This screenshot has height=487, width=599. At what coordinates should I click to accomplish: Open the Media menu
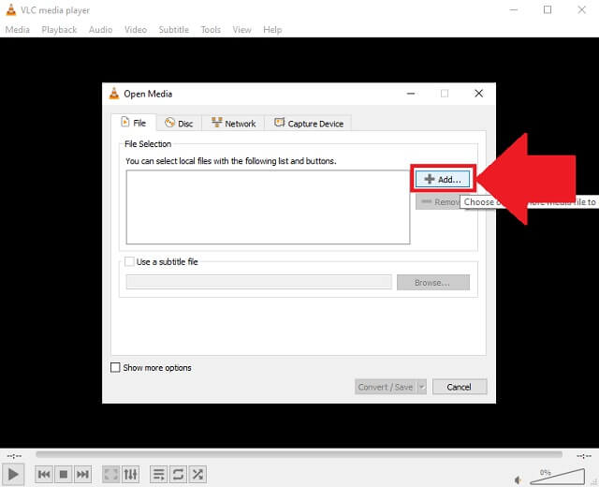[18, 29]
